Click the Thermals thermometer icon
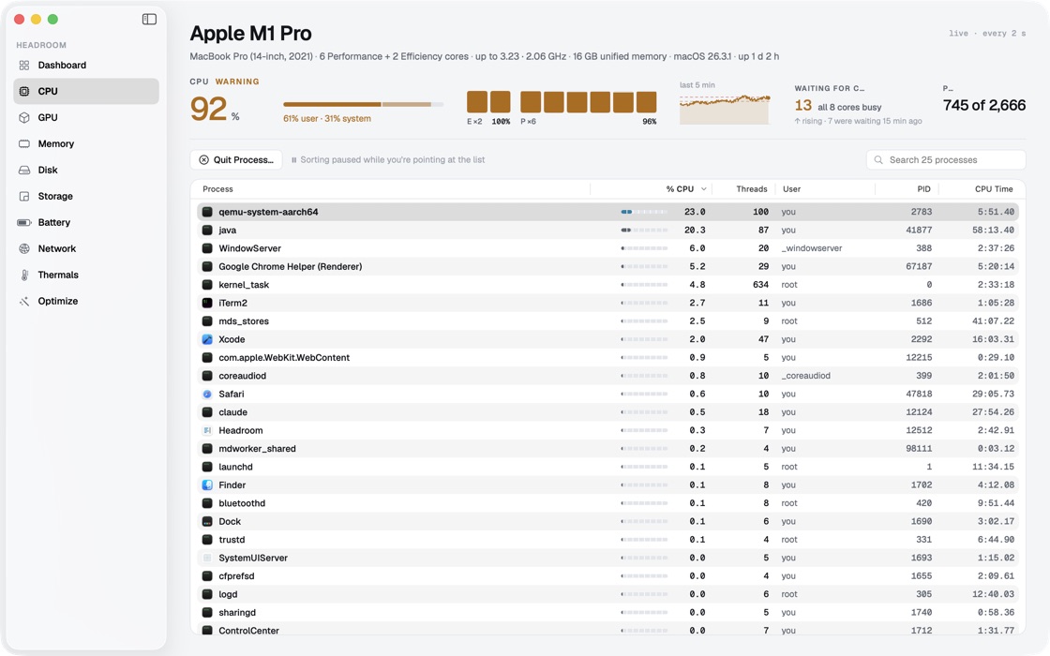1050x656 pixels. (24, 275)
